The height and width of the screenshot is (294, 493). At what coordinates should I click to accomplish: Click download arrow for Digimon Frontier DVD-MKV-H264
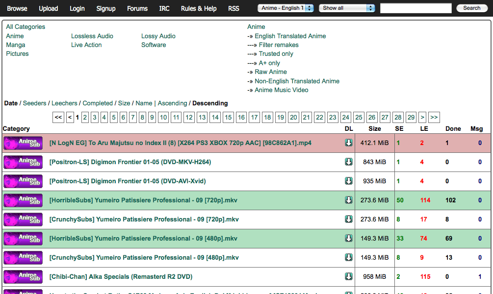(349, 162)
